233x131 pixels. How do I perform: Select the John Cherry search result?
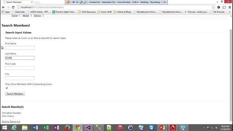click(8, 116)
